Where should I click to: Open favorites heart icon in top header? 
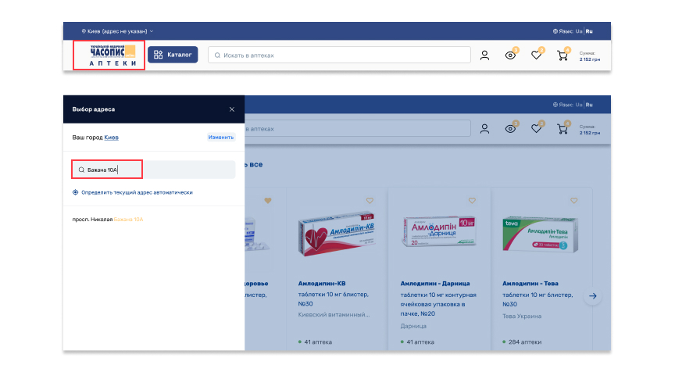coord(536,55)
